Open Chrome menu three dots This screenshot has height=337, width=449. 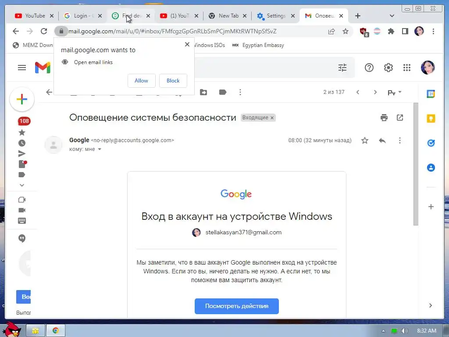(x=433, y=31)
